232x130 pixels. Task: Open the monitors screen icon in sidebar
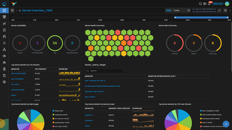[4, 17]
